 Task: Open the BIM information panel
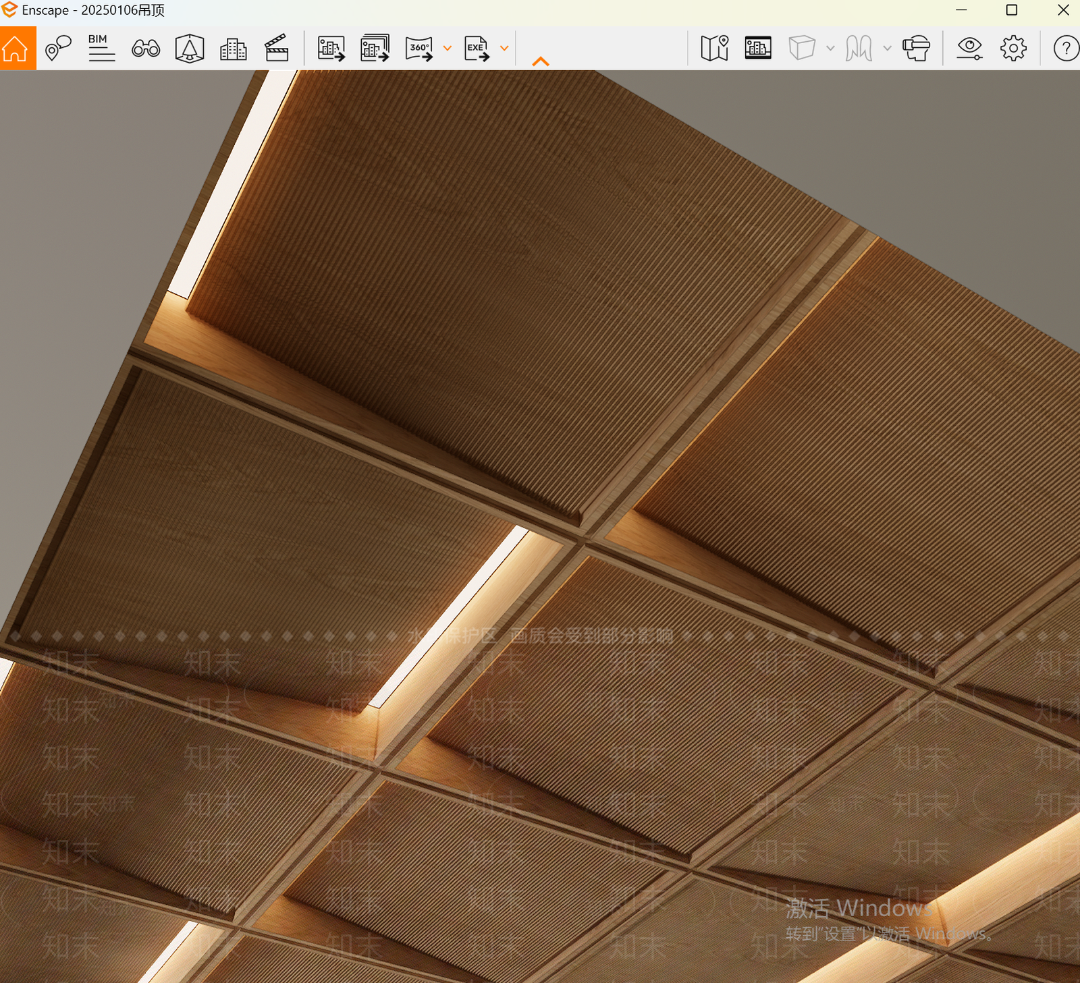coord(102,48)
